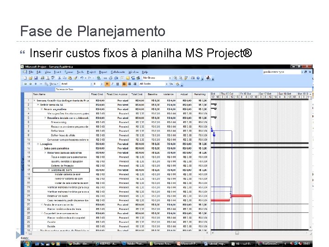Click the Open file folder icon
This screenshot has width=329, height=247.
[x=31, y=78]
